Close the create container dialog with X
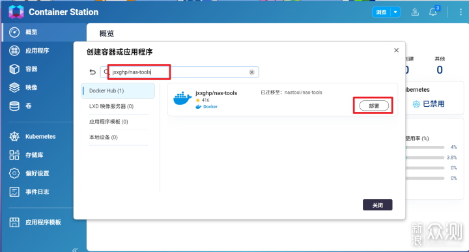Viewport: 469px width, 252px height. tap(396, 50)
